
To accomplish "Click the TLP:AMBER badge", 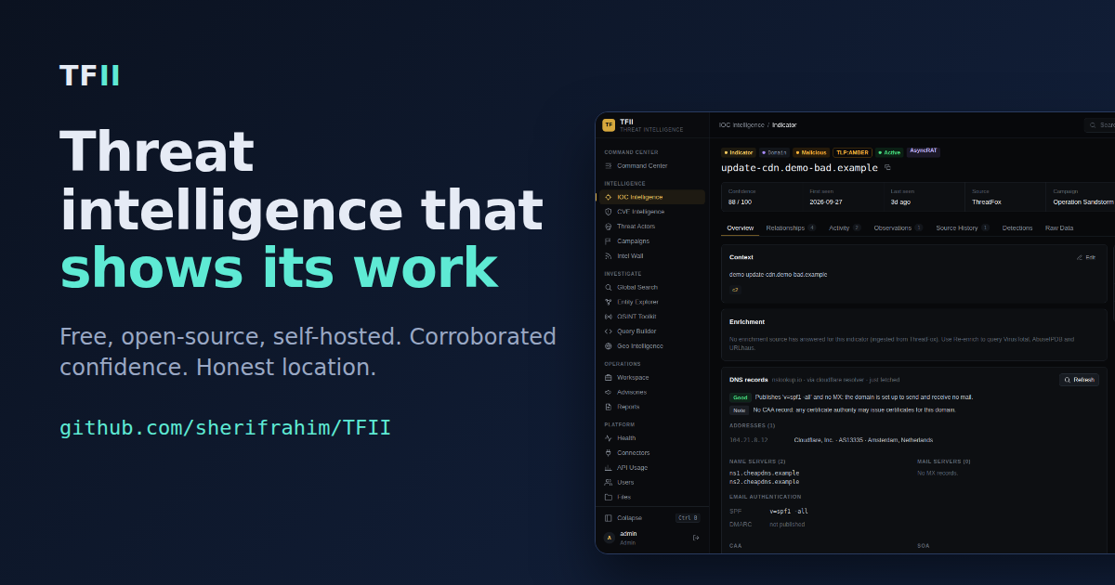I will (852, 152).
